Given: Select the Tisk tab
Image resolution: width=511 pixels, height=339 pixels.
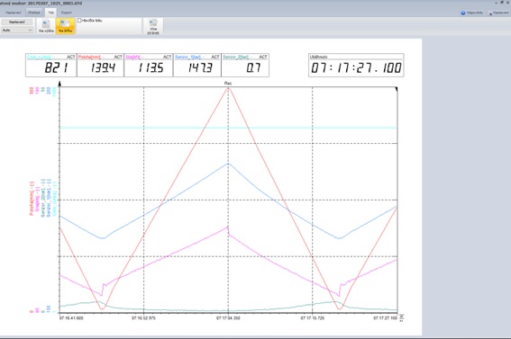Looking at the screenshot, I should click(50, 13).
